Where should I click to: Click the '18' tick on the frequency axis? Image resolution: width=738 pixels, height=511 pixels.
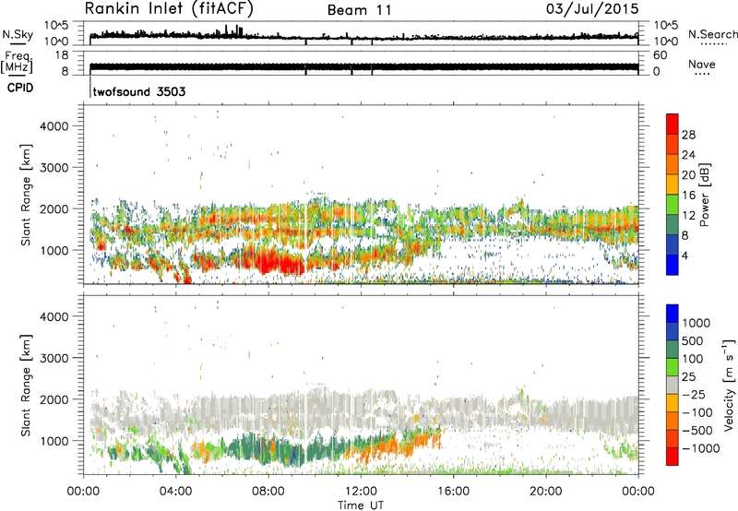pos(62,55)
